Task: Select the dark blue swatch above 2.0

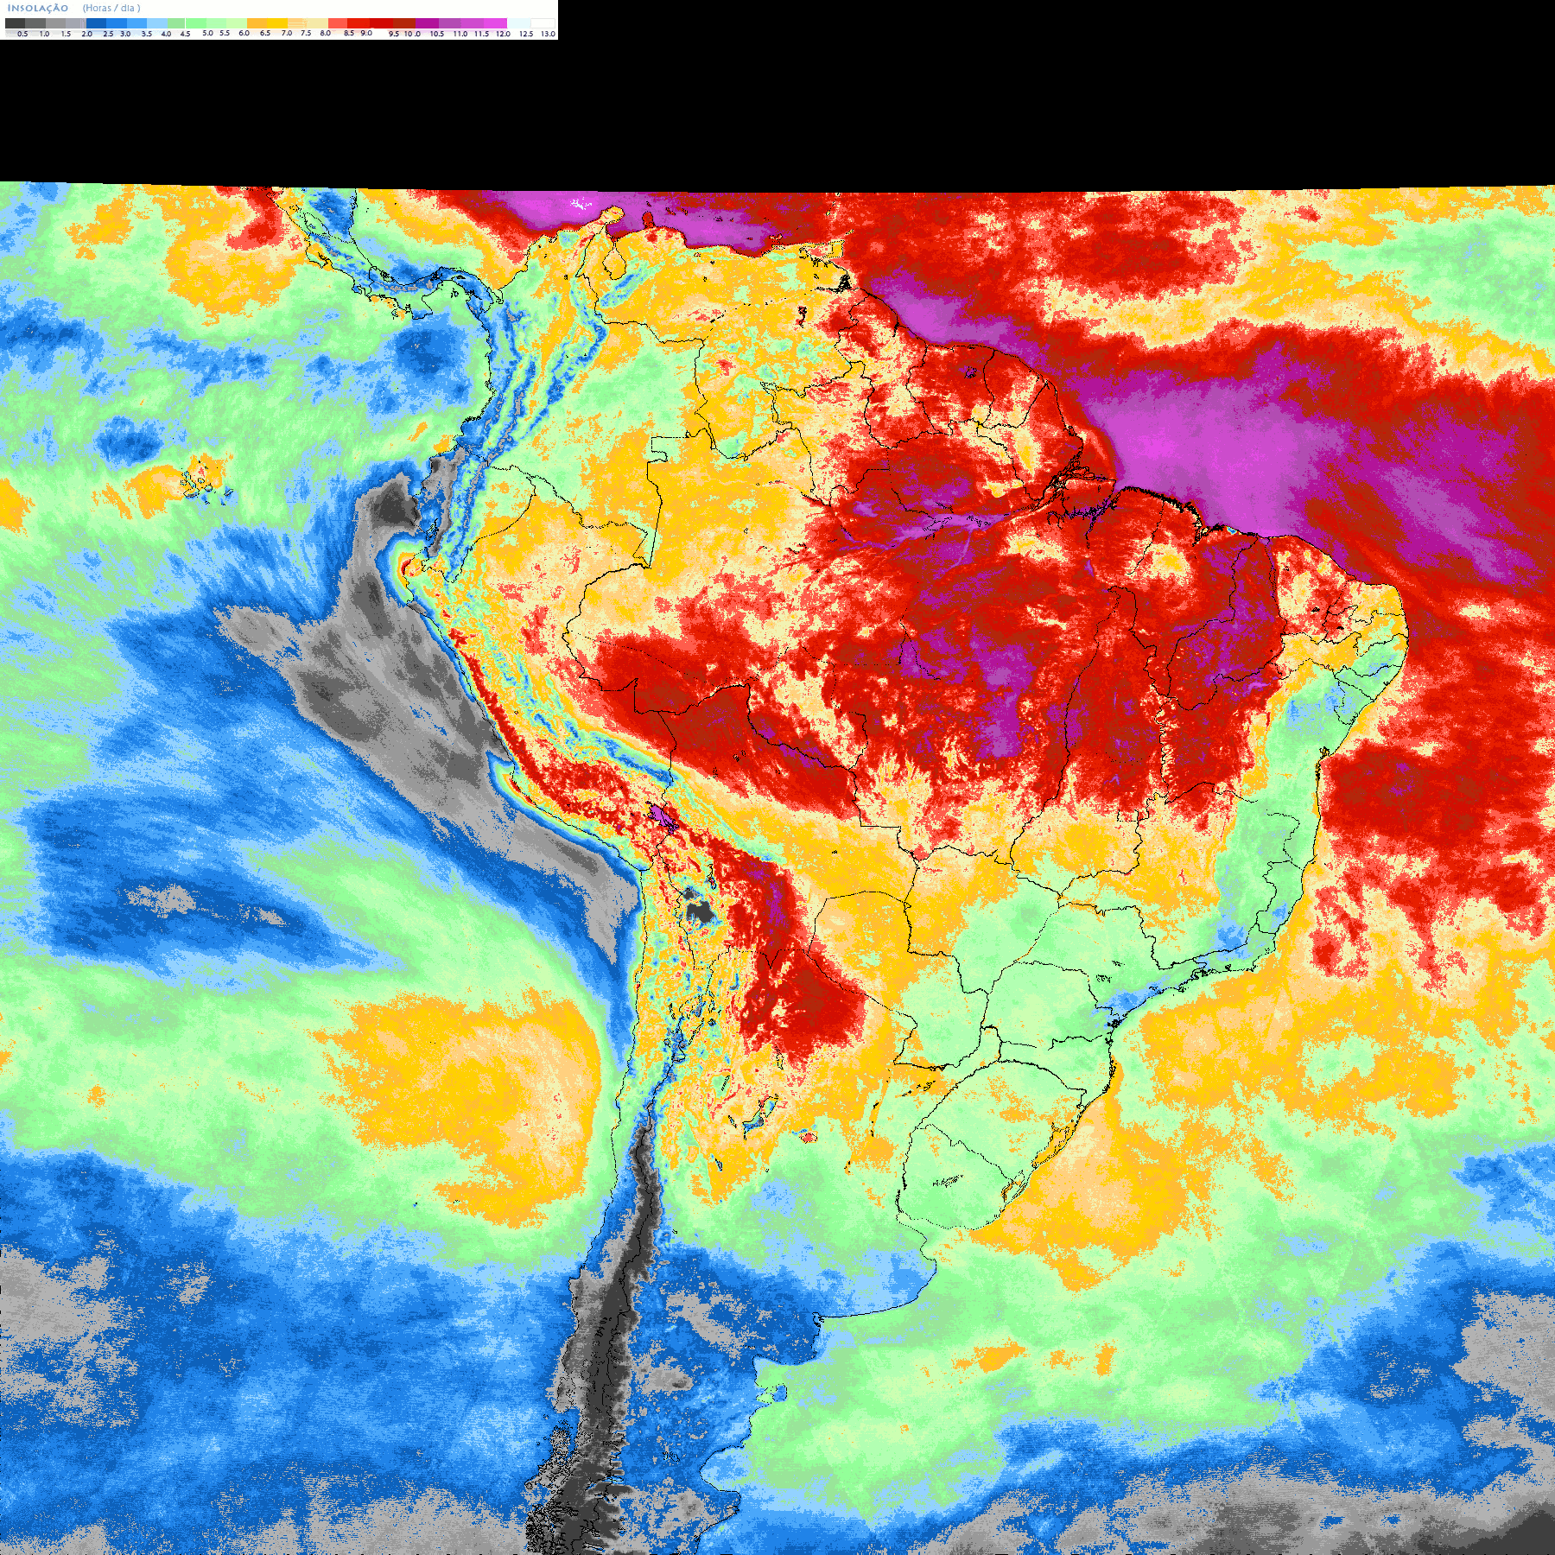Action: (96, 23)
